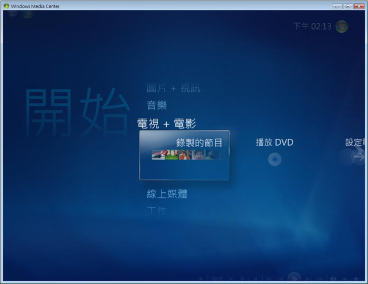Open the partially visible 設定電 item
The height and width of the screenshot is (284, 368).
(355, 142)
